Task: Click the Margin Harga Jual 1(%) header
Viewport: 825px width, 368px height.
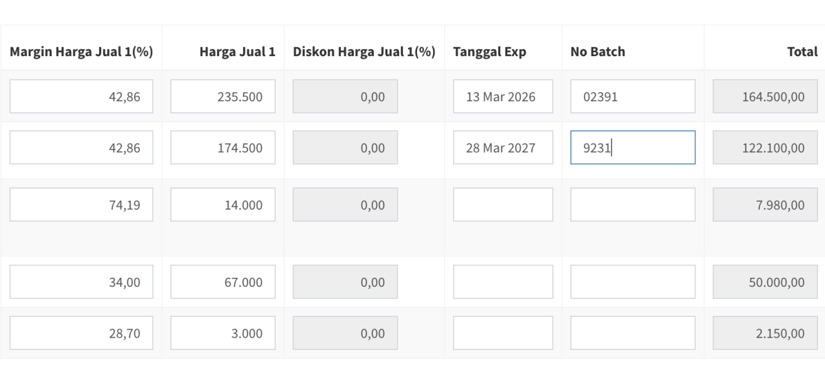Action: pos(81,52)
